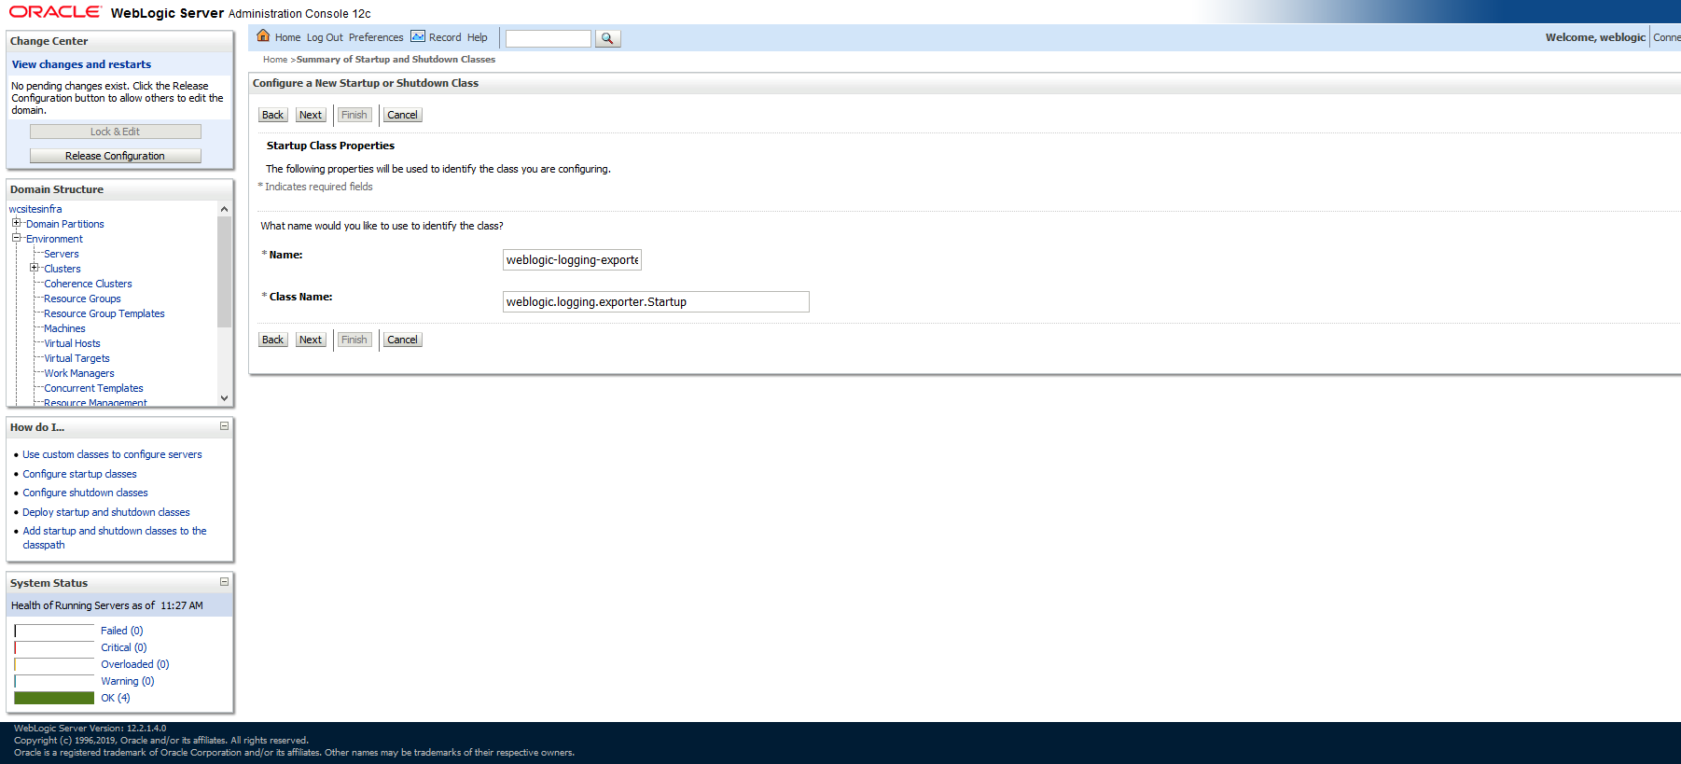Open Virtual Hosts in tree
Image resolution: width=1681 pixels, height=764 pixels.
click(x=72, y=343)
